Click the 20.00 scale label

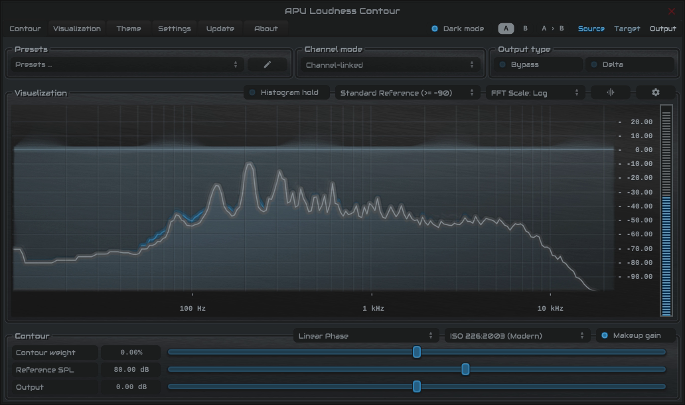click(x=641, y=122)
